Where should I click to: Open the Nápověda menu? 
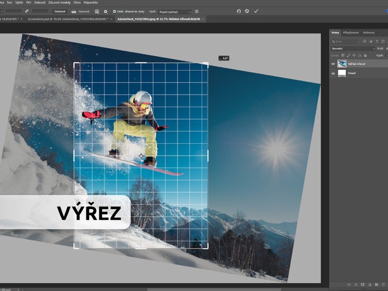[x=91, y=2]
